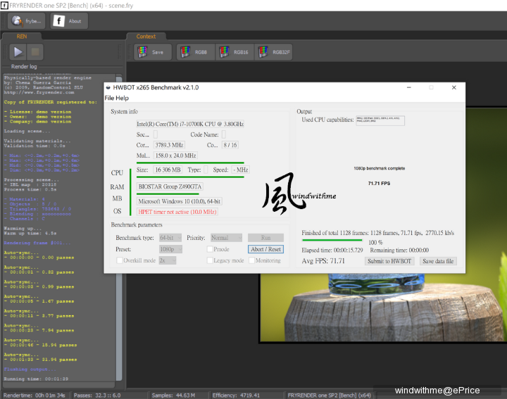Click the Used CPU capabilities box
Screen dimensions: 507x399
[x=380, y=120]
